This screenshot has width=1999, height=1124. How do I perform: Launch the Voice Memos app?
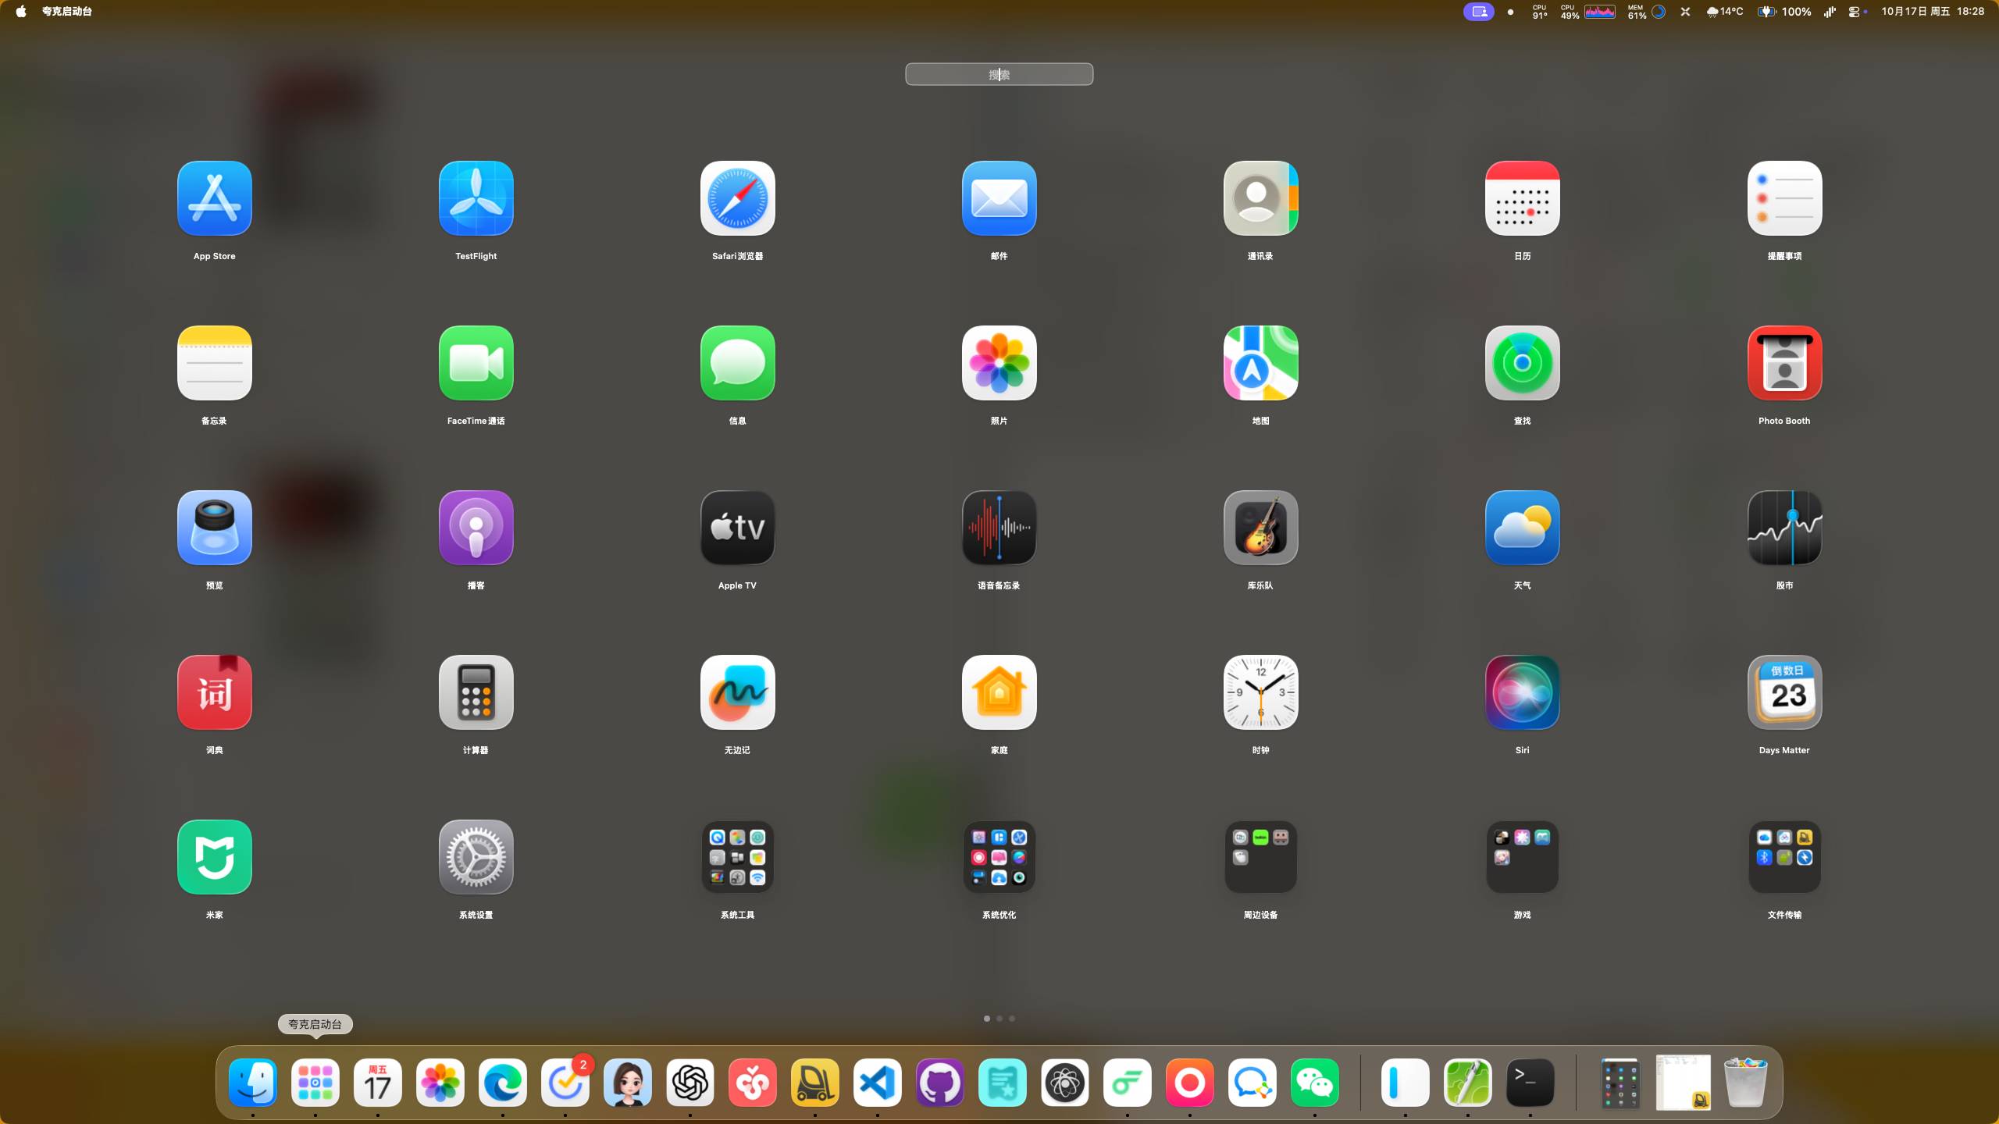999,528
